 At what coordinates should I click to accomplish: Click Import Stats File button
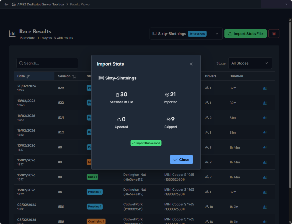(245, 34)
